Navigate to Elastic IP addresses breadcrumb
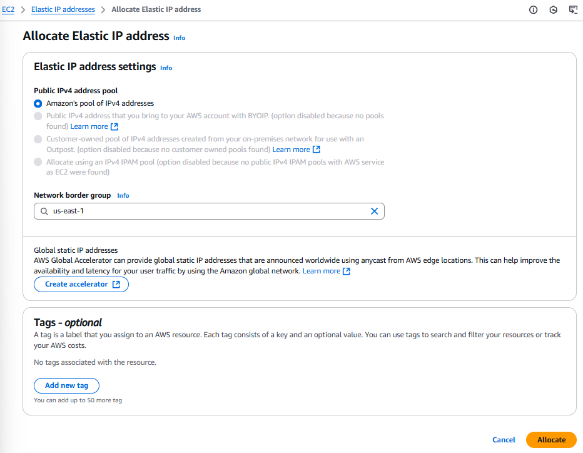Viewport: 583px width, 453px height. [63, 10]
